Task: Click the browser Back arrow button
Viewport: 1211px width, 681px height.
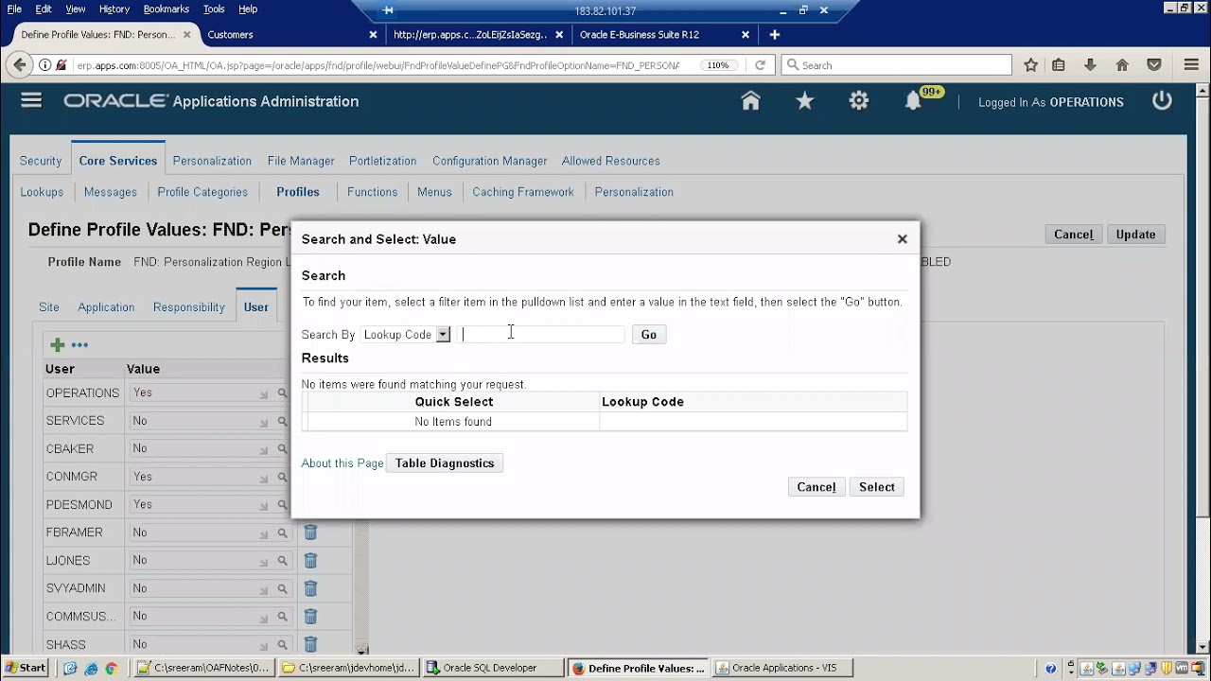Action: [x=19, y=65]
